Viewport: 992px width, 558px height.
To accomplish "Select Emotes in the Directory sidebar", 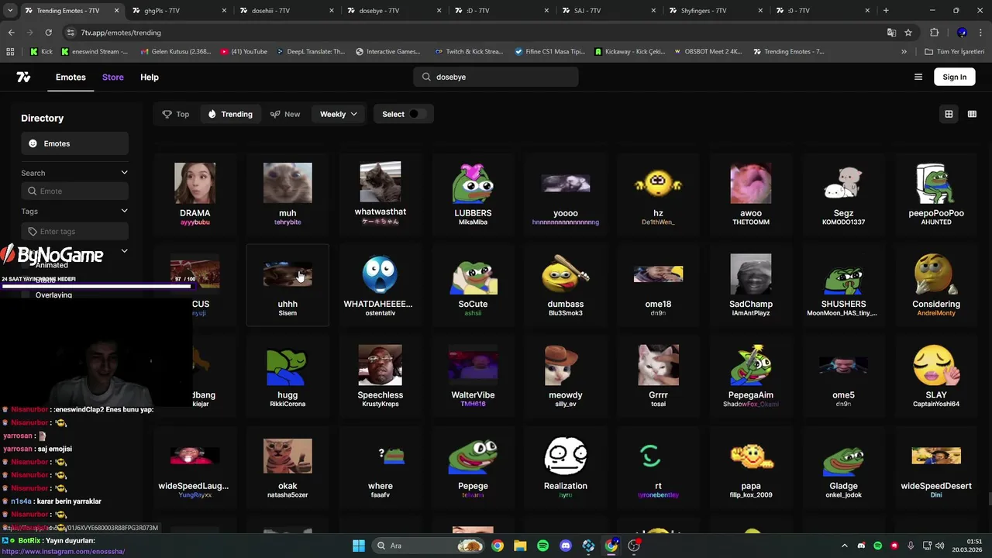I will (74, 143).
